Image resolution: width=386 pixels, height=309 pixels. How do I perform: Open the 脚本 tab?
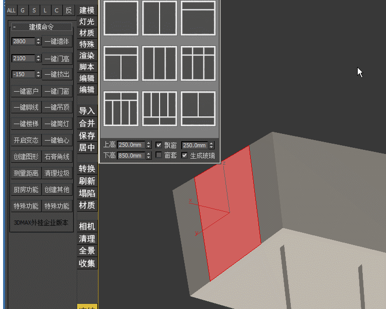(x=87, y=67)
